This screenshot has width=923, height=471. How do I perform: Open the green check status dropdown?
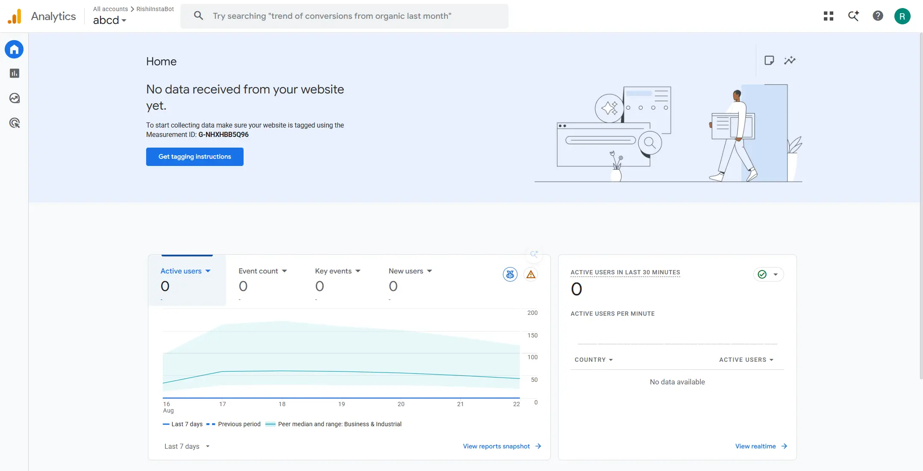(x=768, y=274)
